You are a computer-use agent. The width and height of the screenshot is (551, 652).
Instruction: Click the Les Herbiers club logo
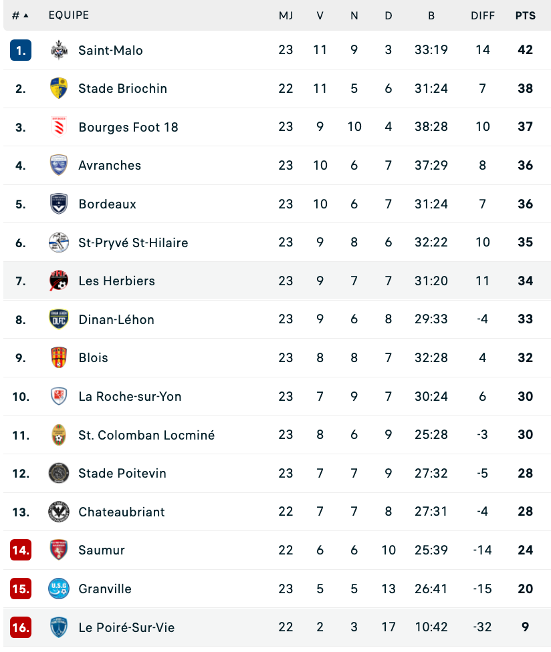point(59,281)
